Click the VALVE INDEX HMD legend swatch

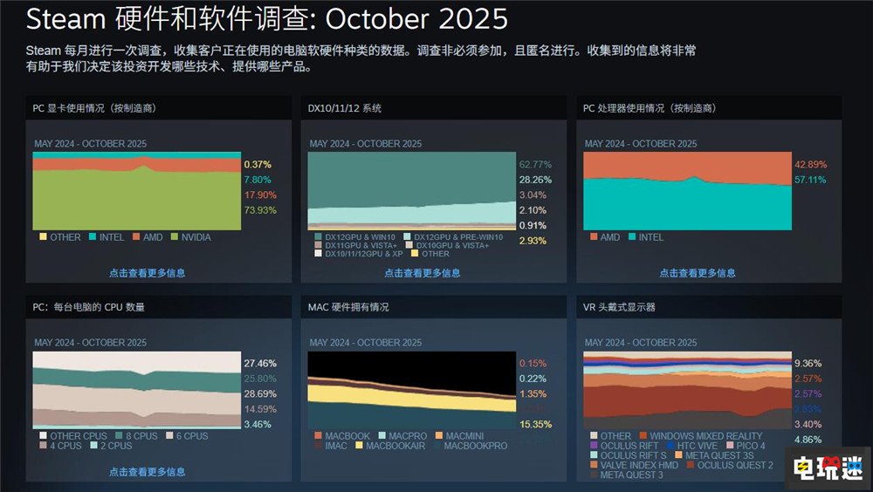coord(594,465)
